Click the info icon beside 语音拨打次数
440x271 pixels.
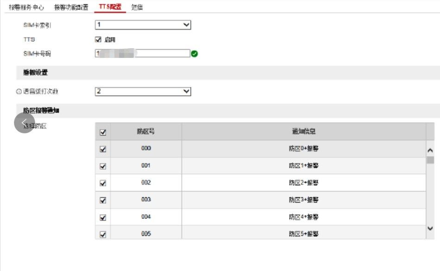[x=19, y=91]
